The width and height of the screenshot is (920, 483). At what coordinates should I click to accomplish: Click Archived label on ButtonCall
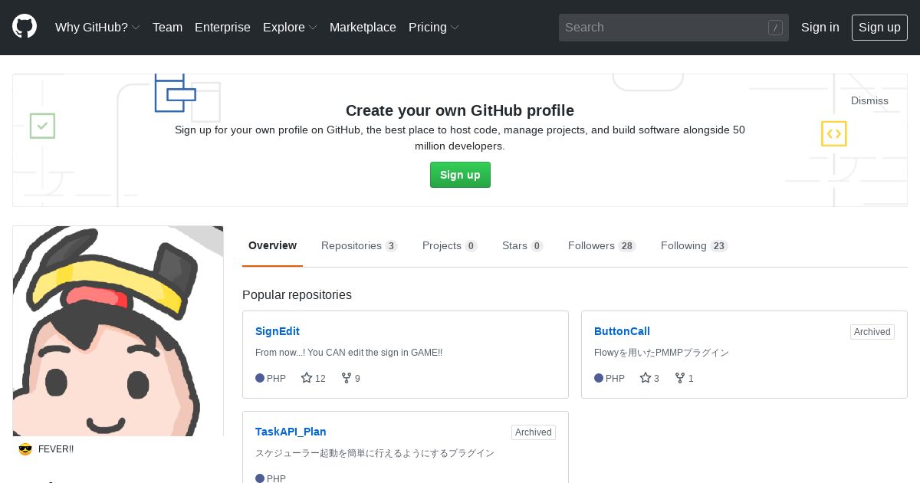pos(872,332)
